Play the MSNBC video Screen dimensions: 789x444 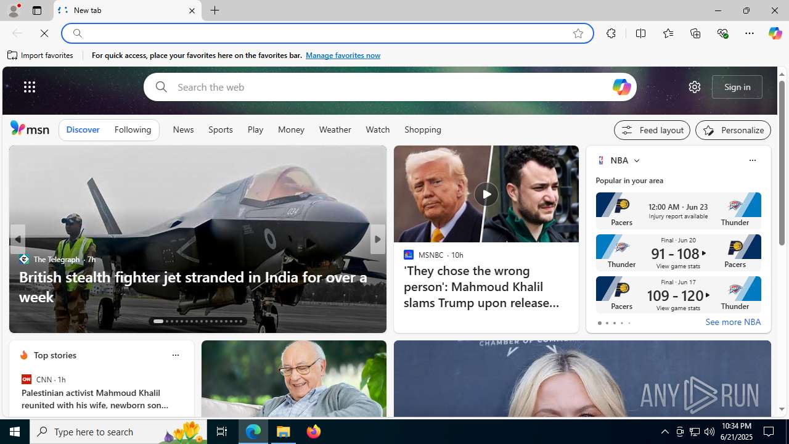point(486,194)
